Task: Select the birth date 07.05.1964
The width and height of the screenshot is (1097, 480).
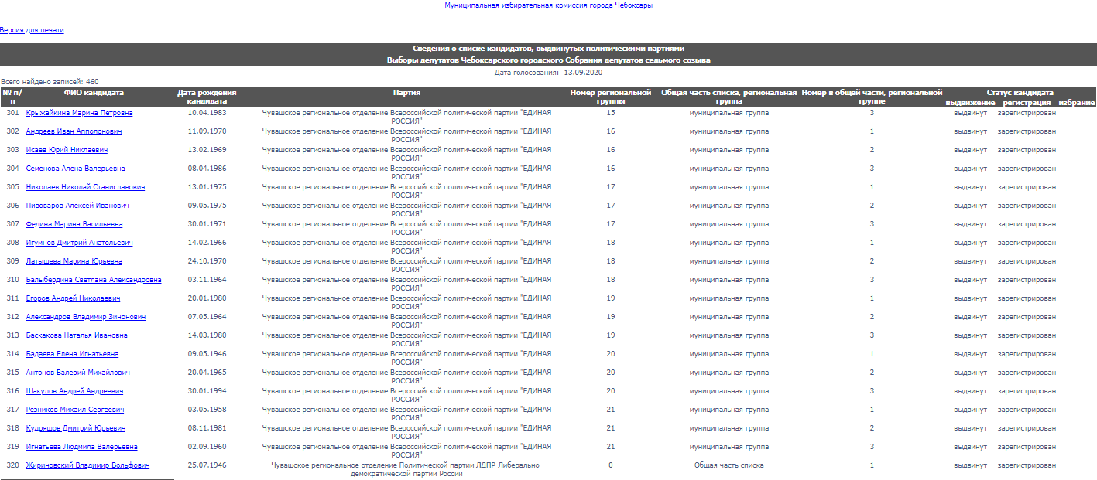Action: pos(207,317)
